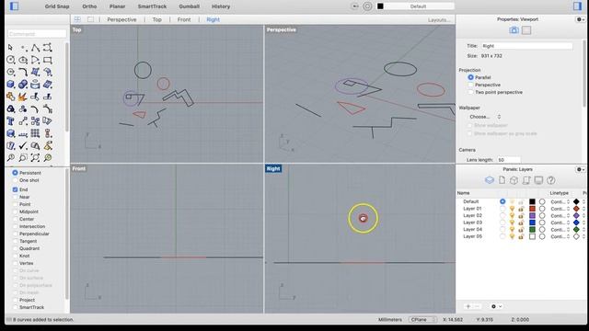Image resolution: width=589 pixels, height=331 pixels.
Task: Toggle Planar mode in top toolbar
Action: [117, 6]
